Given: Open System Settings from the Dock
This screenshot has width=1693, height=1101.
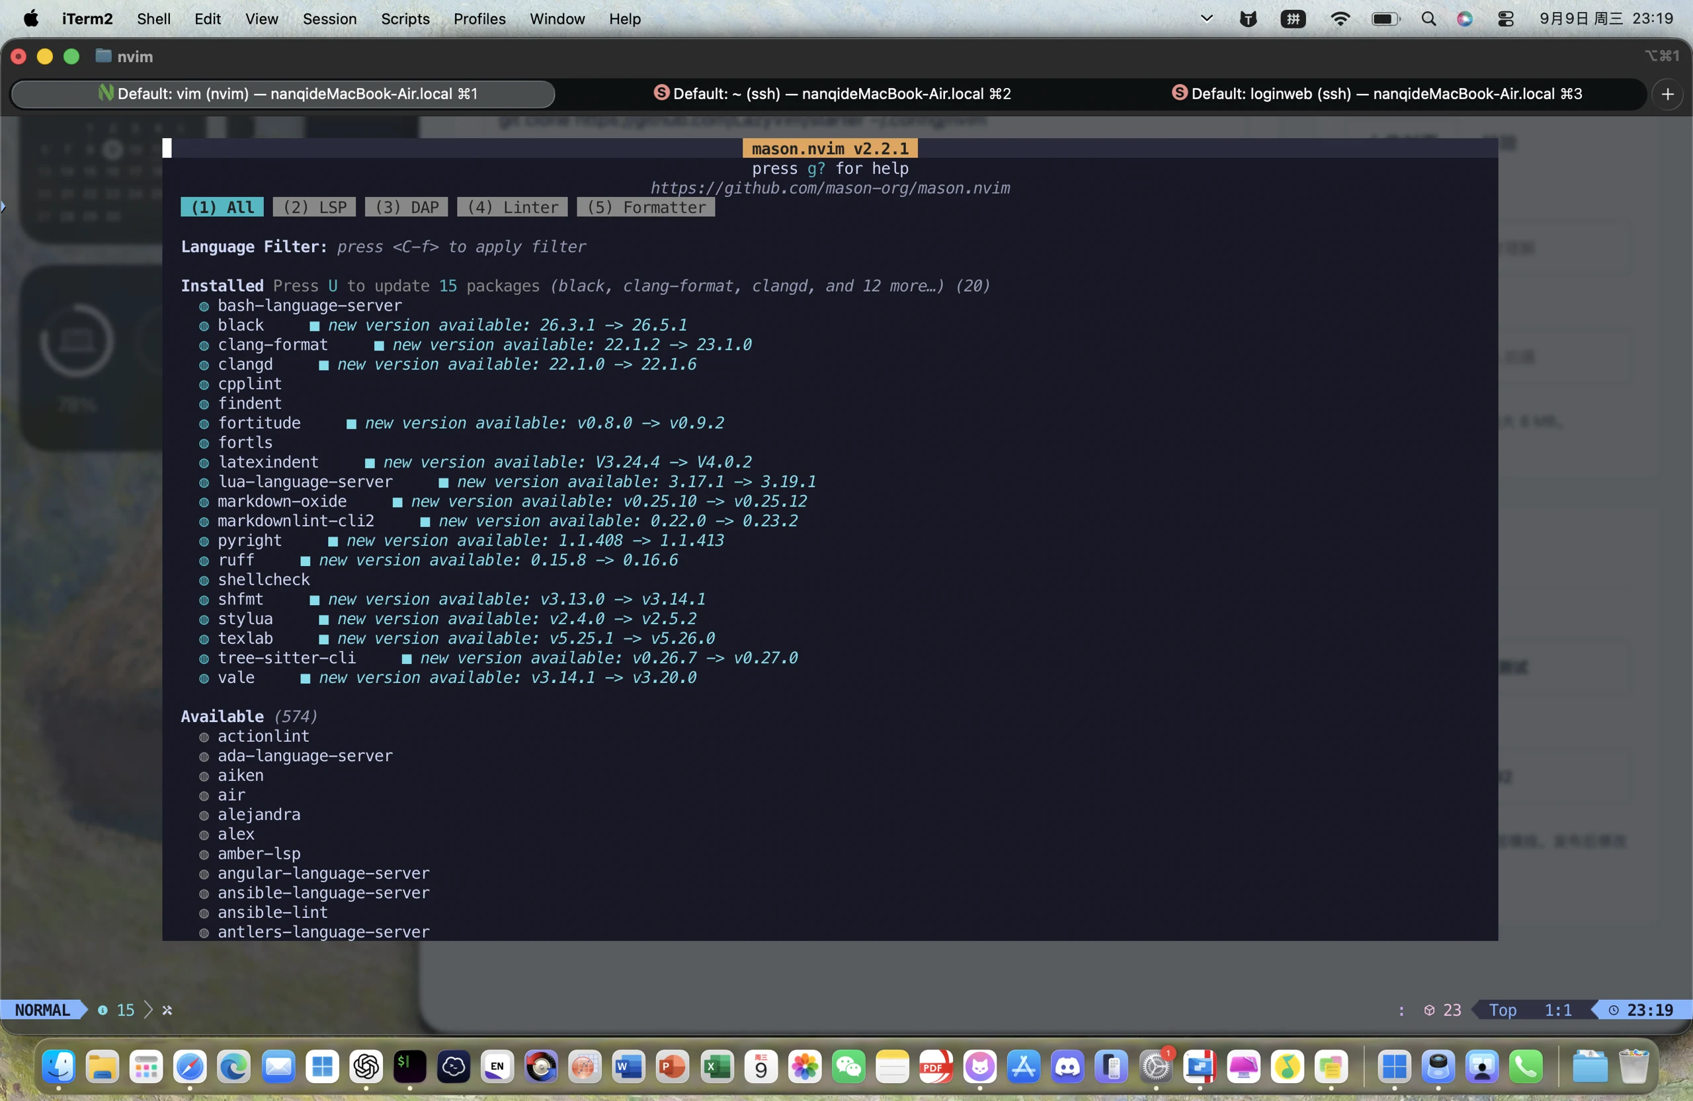Looking at the screenshot, I should click(x=1156, y=1066).
